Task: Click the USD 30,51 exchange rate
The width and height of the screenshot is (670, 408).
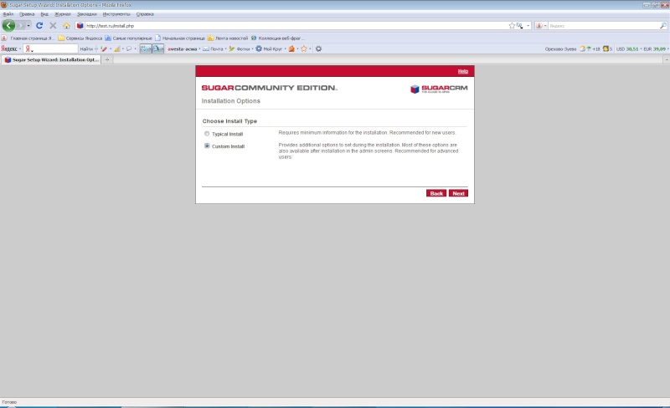Action: pos(626,48)
